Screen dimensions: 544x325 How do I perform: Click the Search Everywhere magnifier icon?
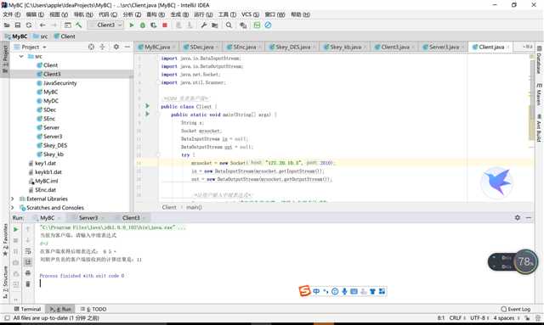tap(229, 25)
